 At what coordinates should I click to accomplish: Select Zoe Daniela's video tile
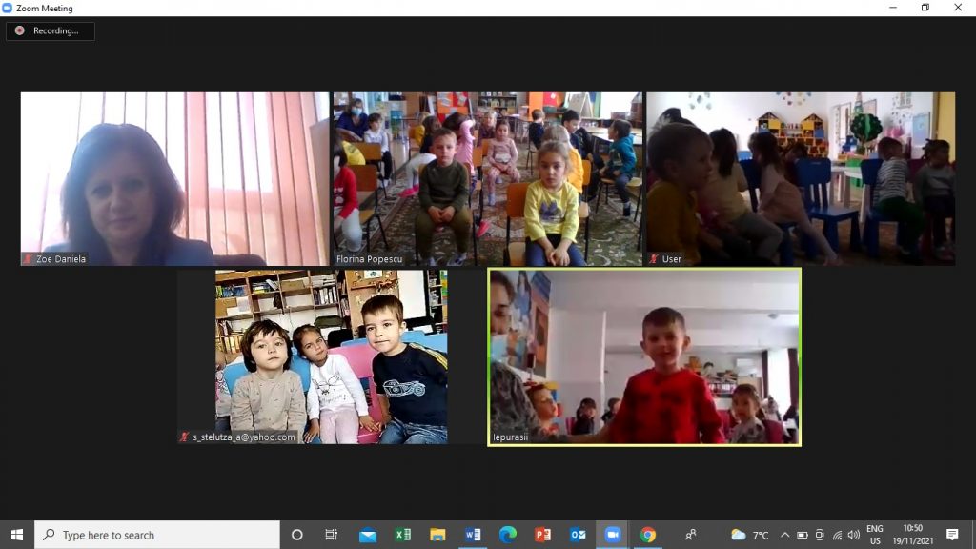[174, 176]
